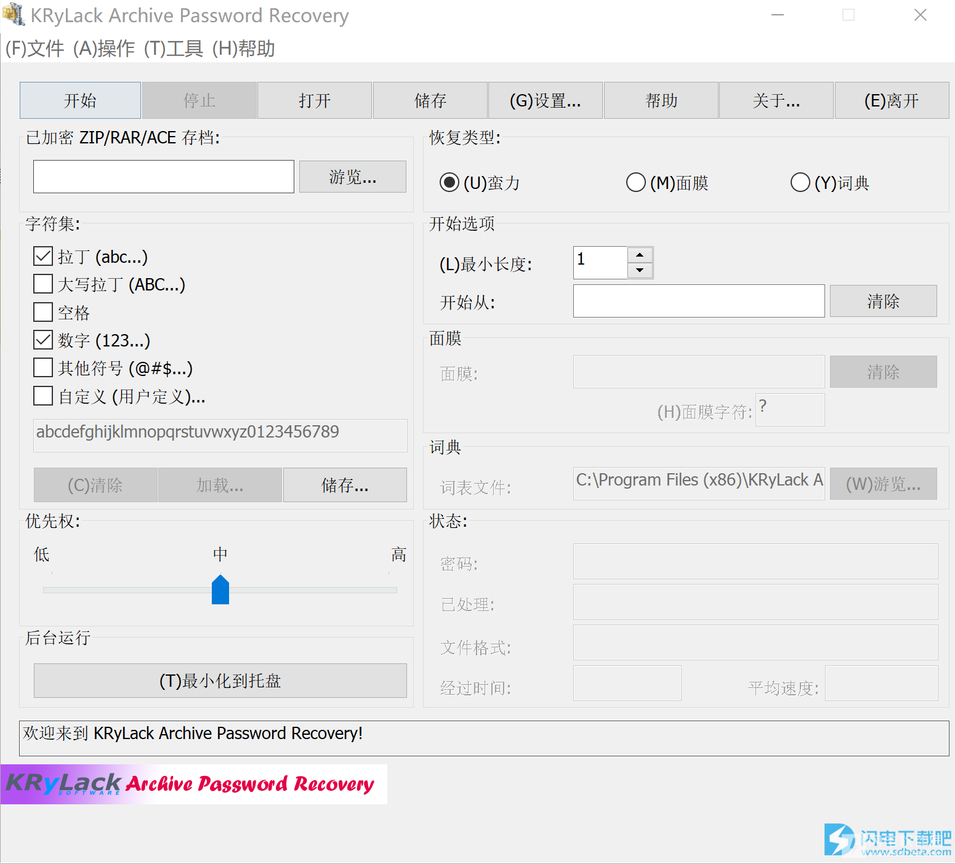Click the charset 储存... button
This screenshot has height=864, width=955.
coord(345,485)
